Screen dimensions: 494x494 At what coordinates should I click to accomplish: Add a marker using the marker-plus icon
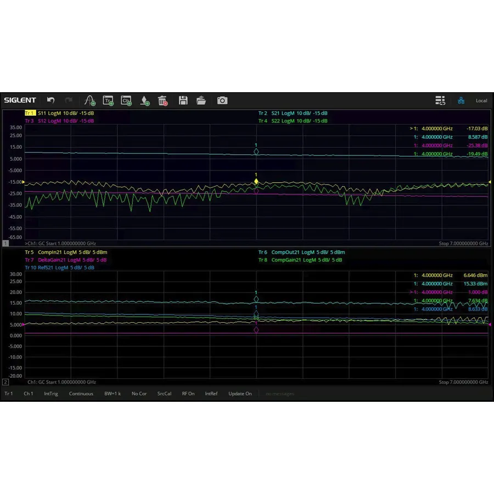[x=144, y=100]
